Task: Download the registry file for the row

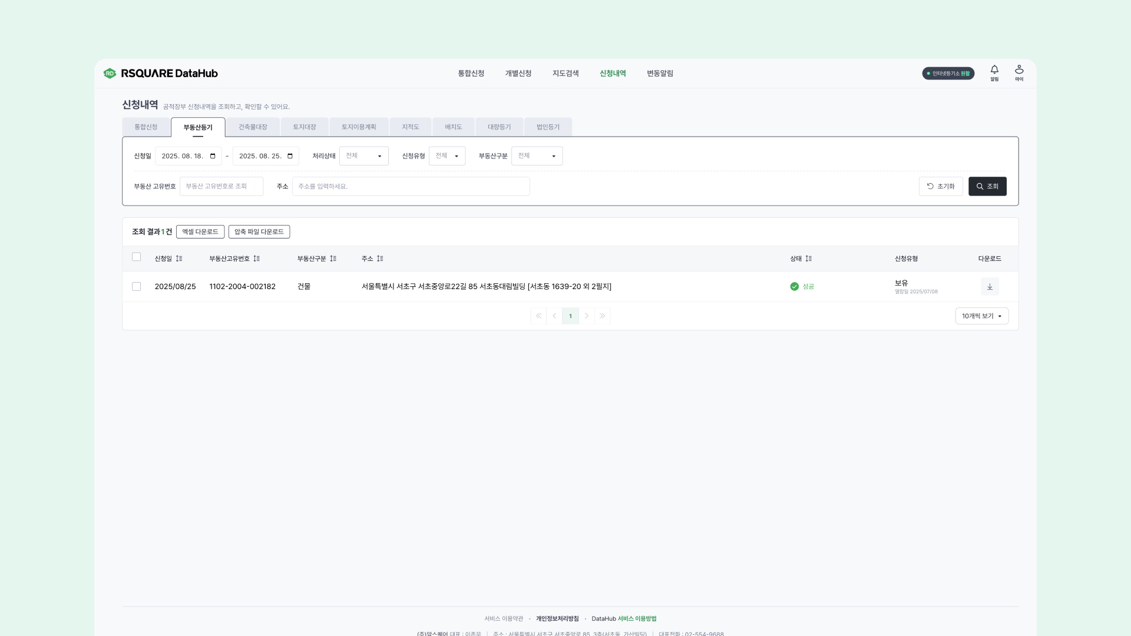Action: pos(990,287)
